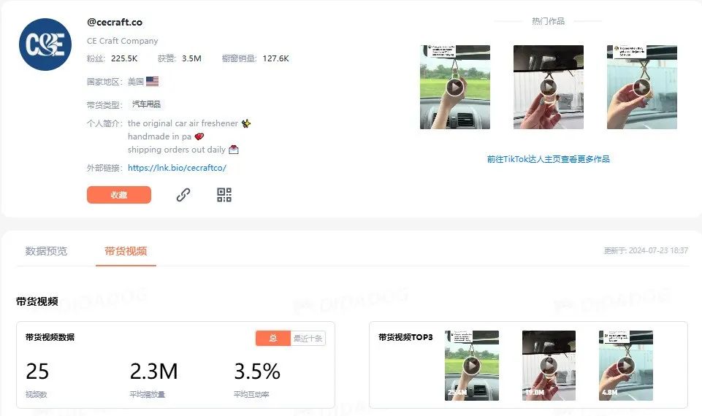Screen dimensions: 702x416
Task: Play TOP3 video with 4.8M views
Action: click(626, 366)
